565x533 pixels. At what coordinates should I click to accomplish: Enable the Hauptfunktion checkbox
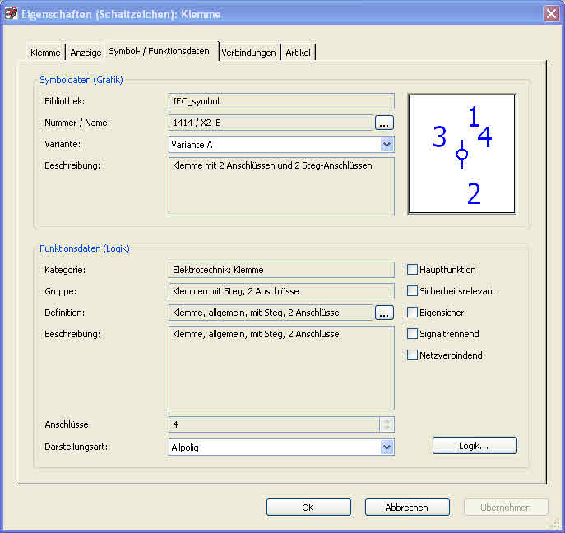point(412,270)
